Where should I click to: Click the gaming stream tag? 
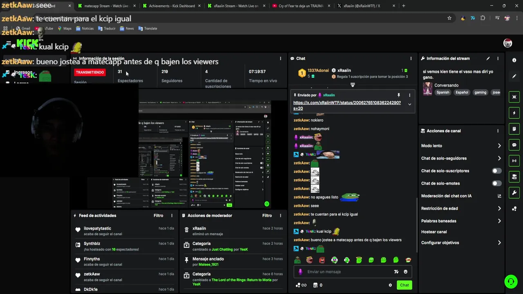pos(481,92)
